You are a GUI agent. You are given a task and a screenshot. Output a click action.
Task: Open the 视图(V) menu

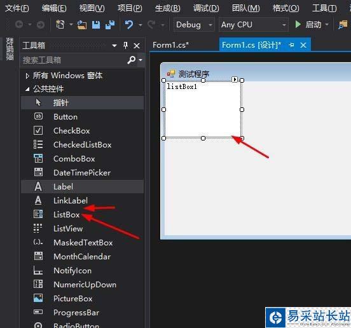tap(92, 8)
